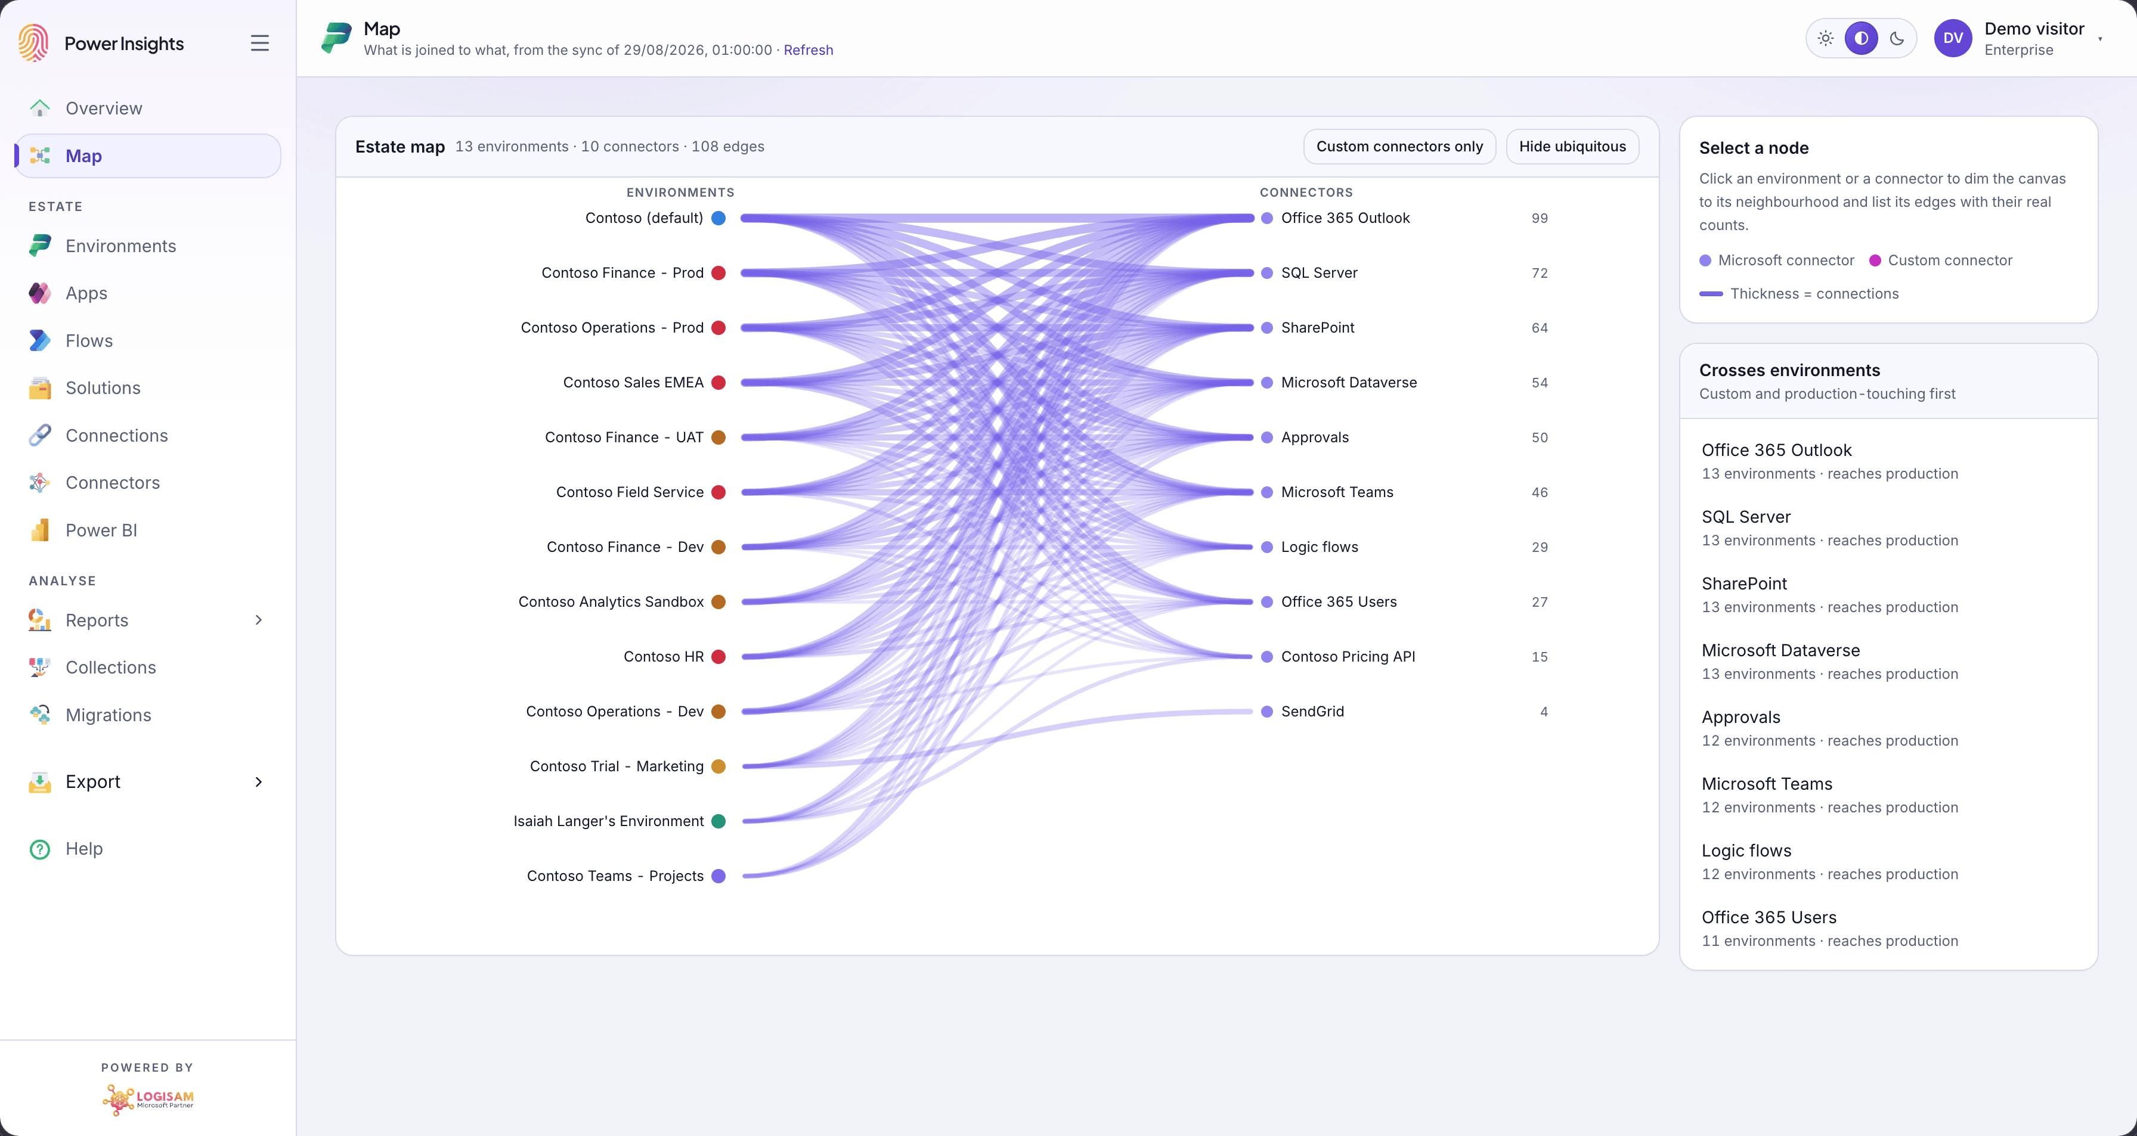Open SQL Server in Crosses environments list

click(x=1888, y=527)
